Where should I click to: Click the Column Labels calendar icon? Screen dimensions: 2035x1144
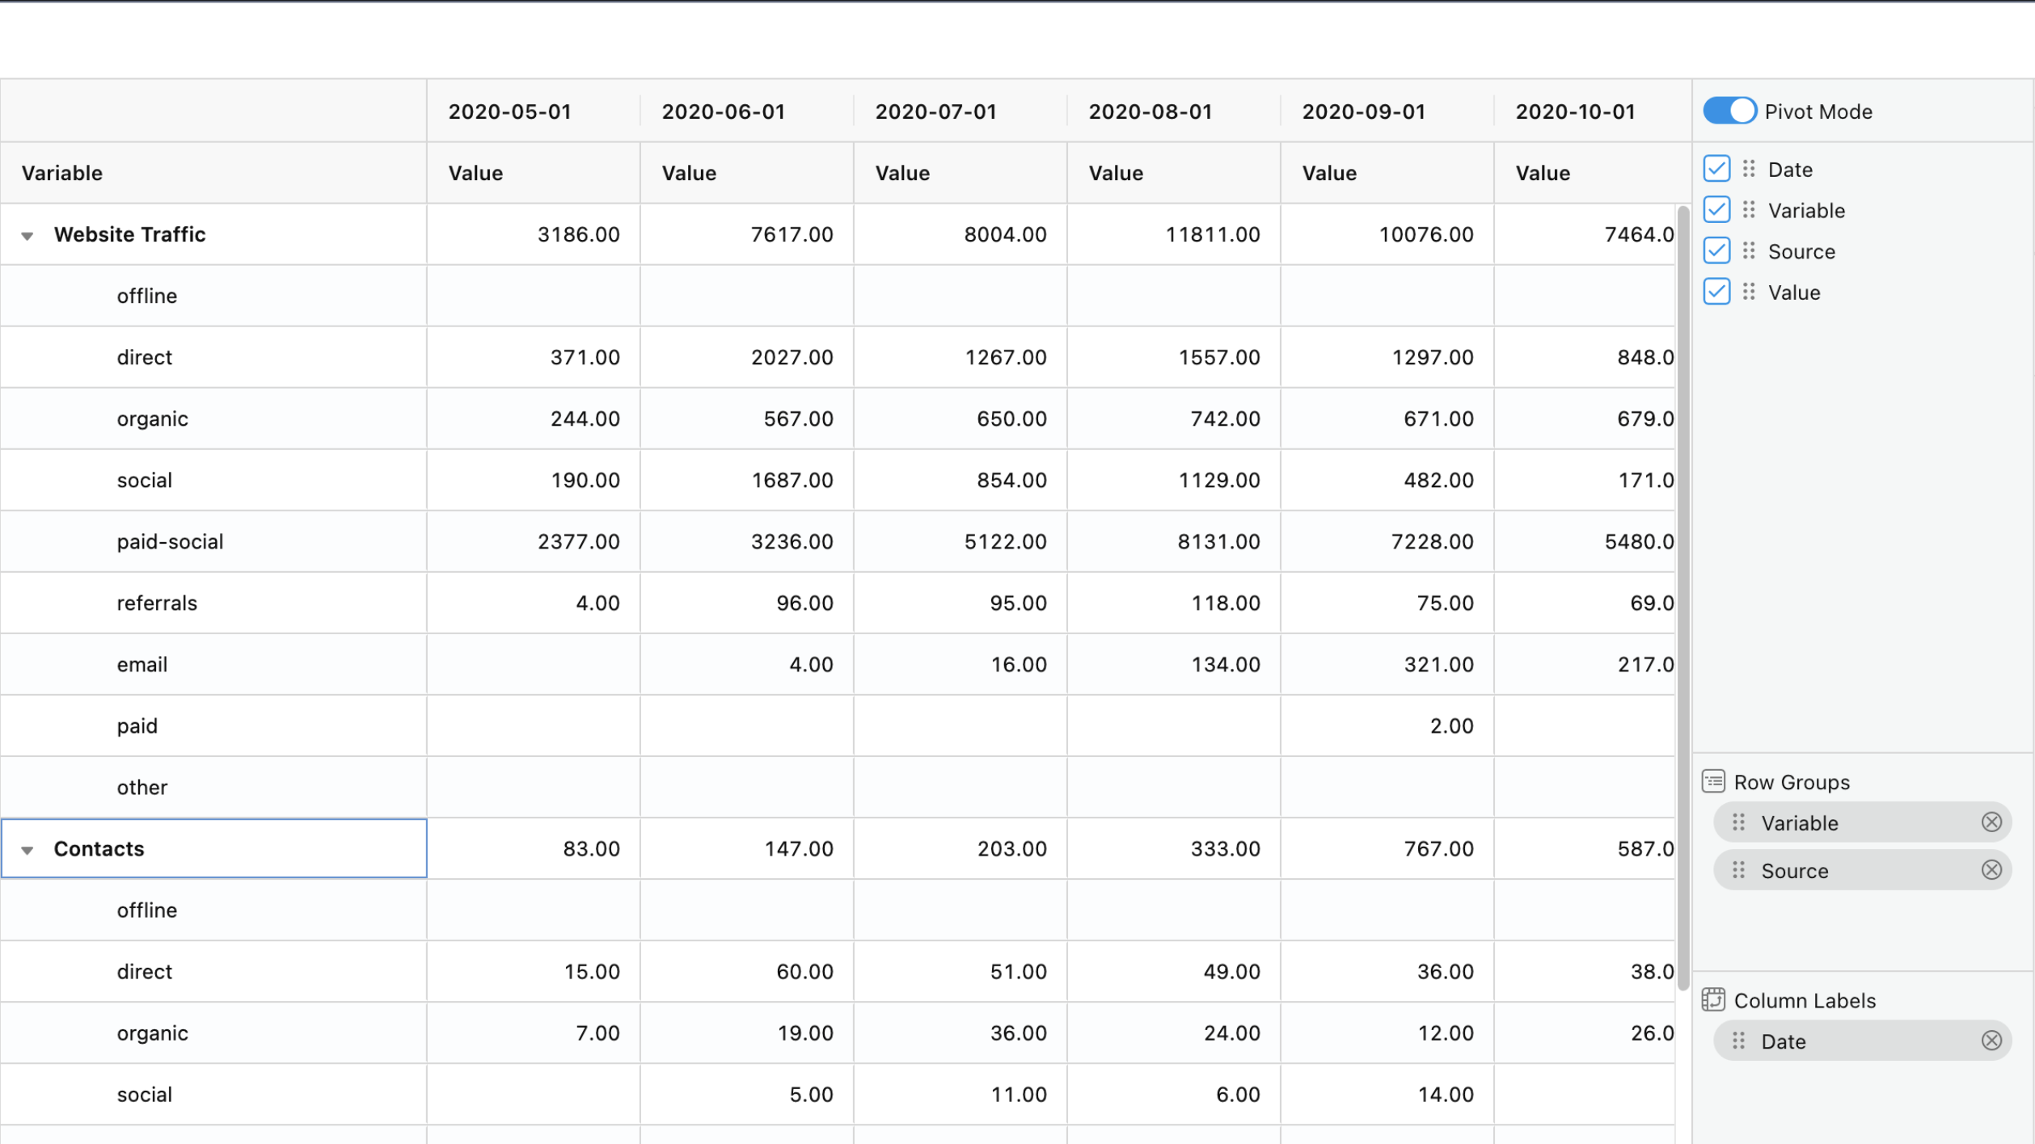[1714, 999]
